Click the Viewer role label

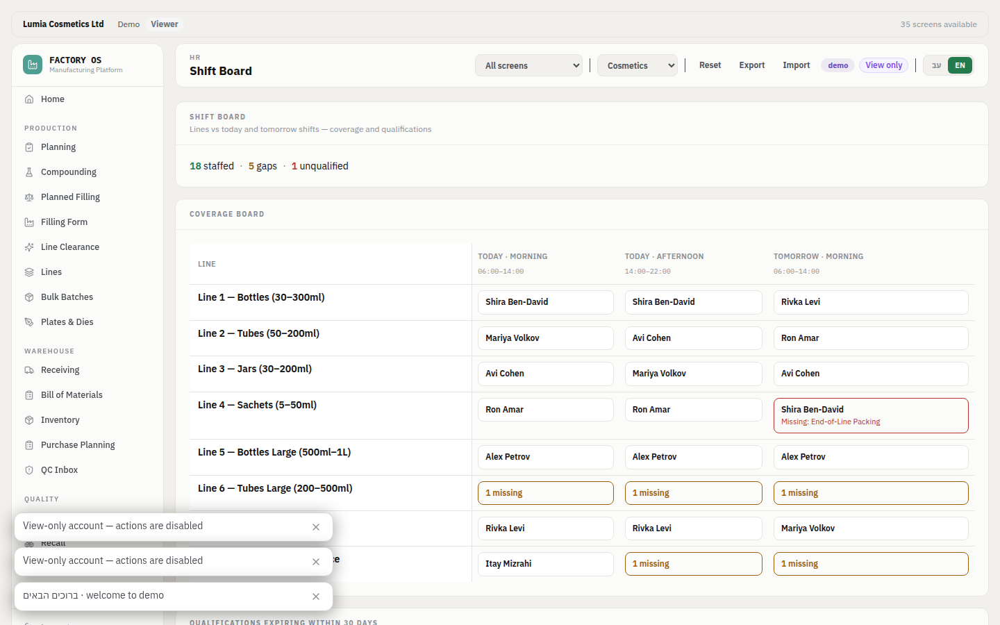[165, 24]
